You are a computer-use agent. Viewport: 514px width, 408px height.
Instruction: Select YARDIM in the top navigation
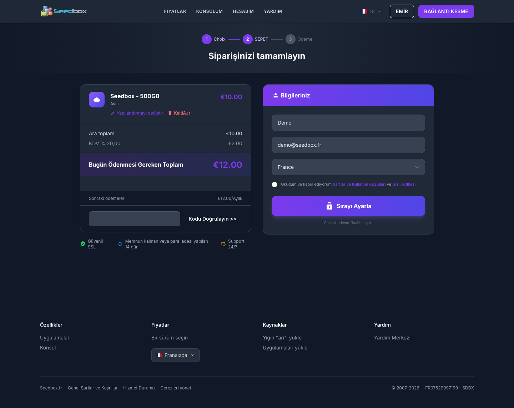[x=273, y=11]
